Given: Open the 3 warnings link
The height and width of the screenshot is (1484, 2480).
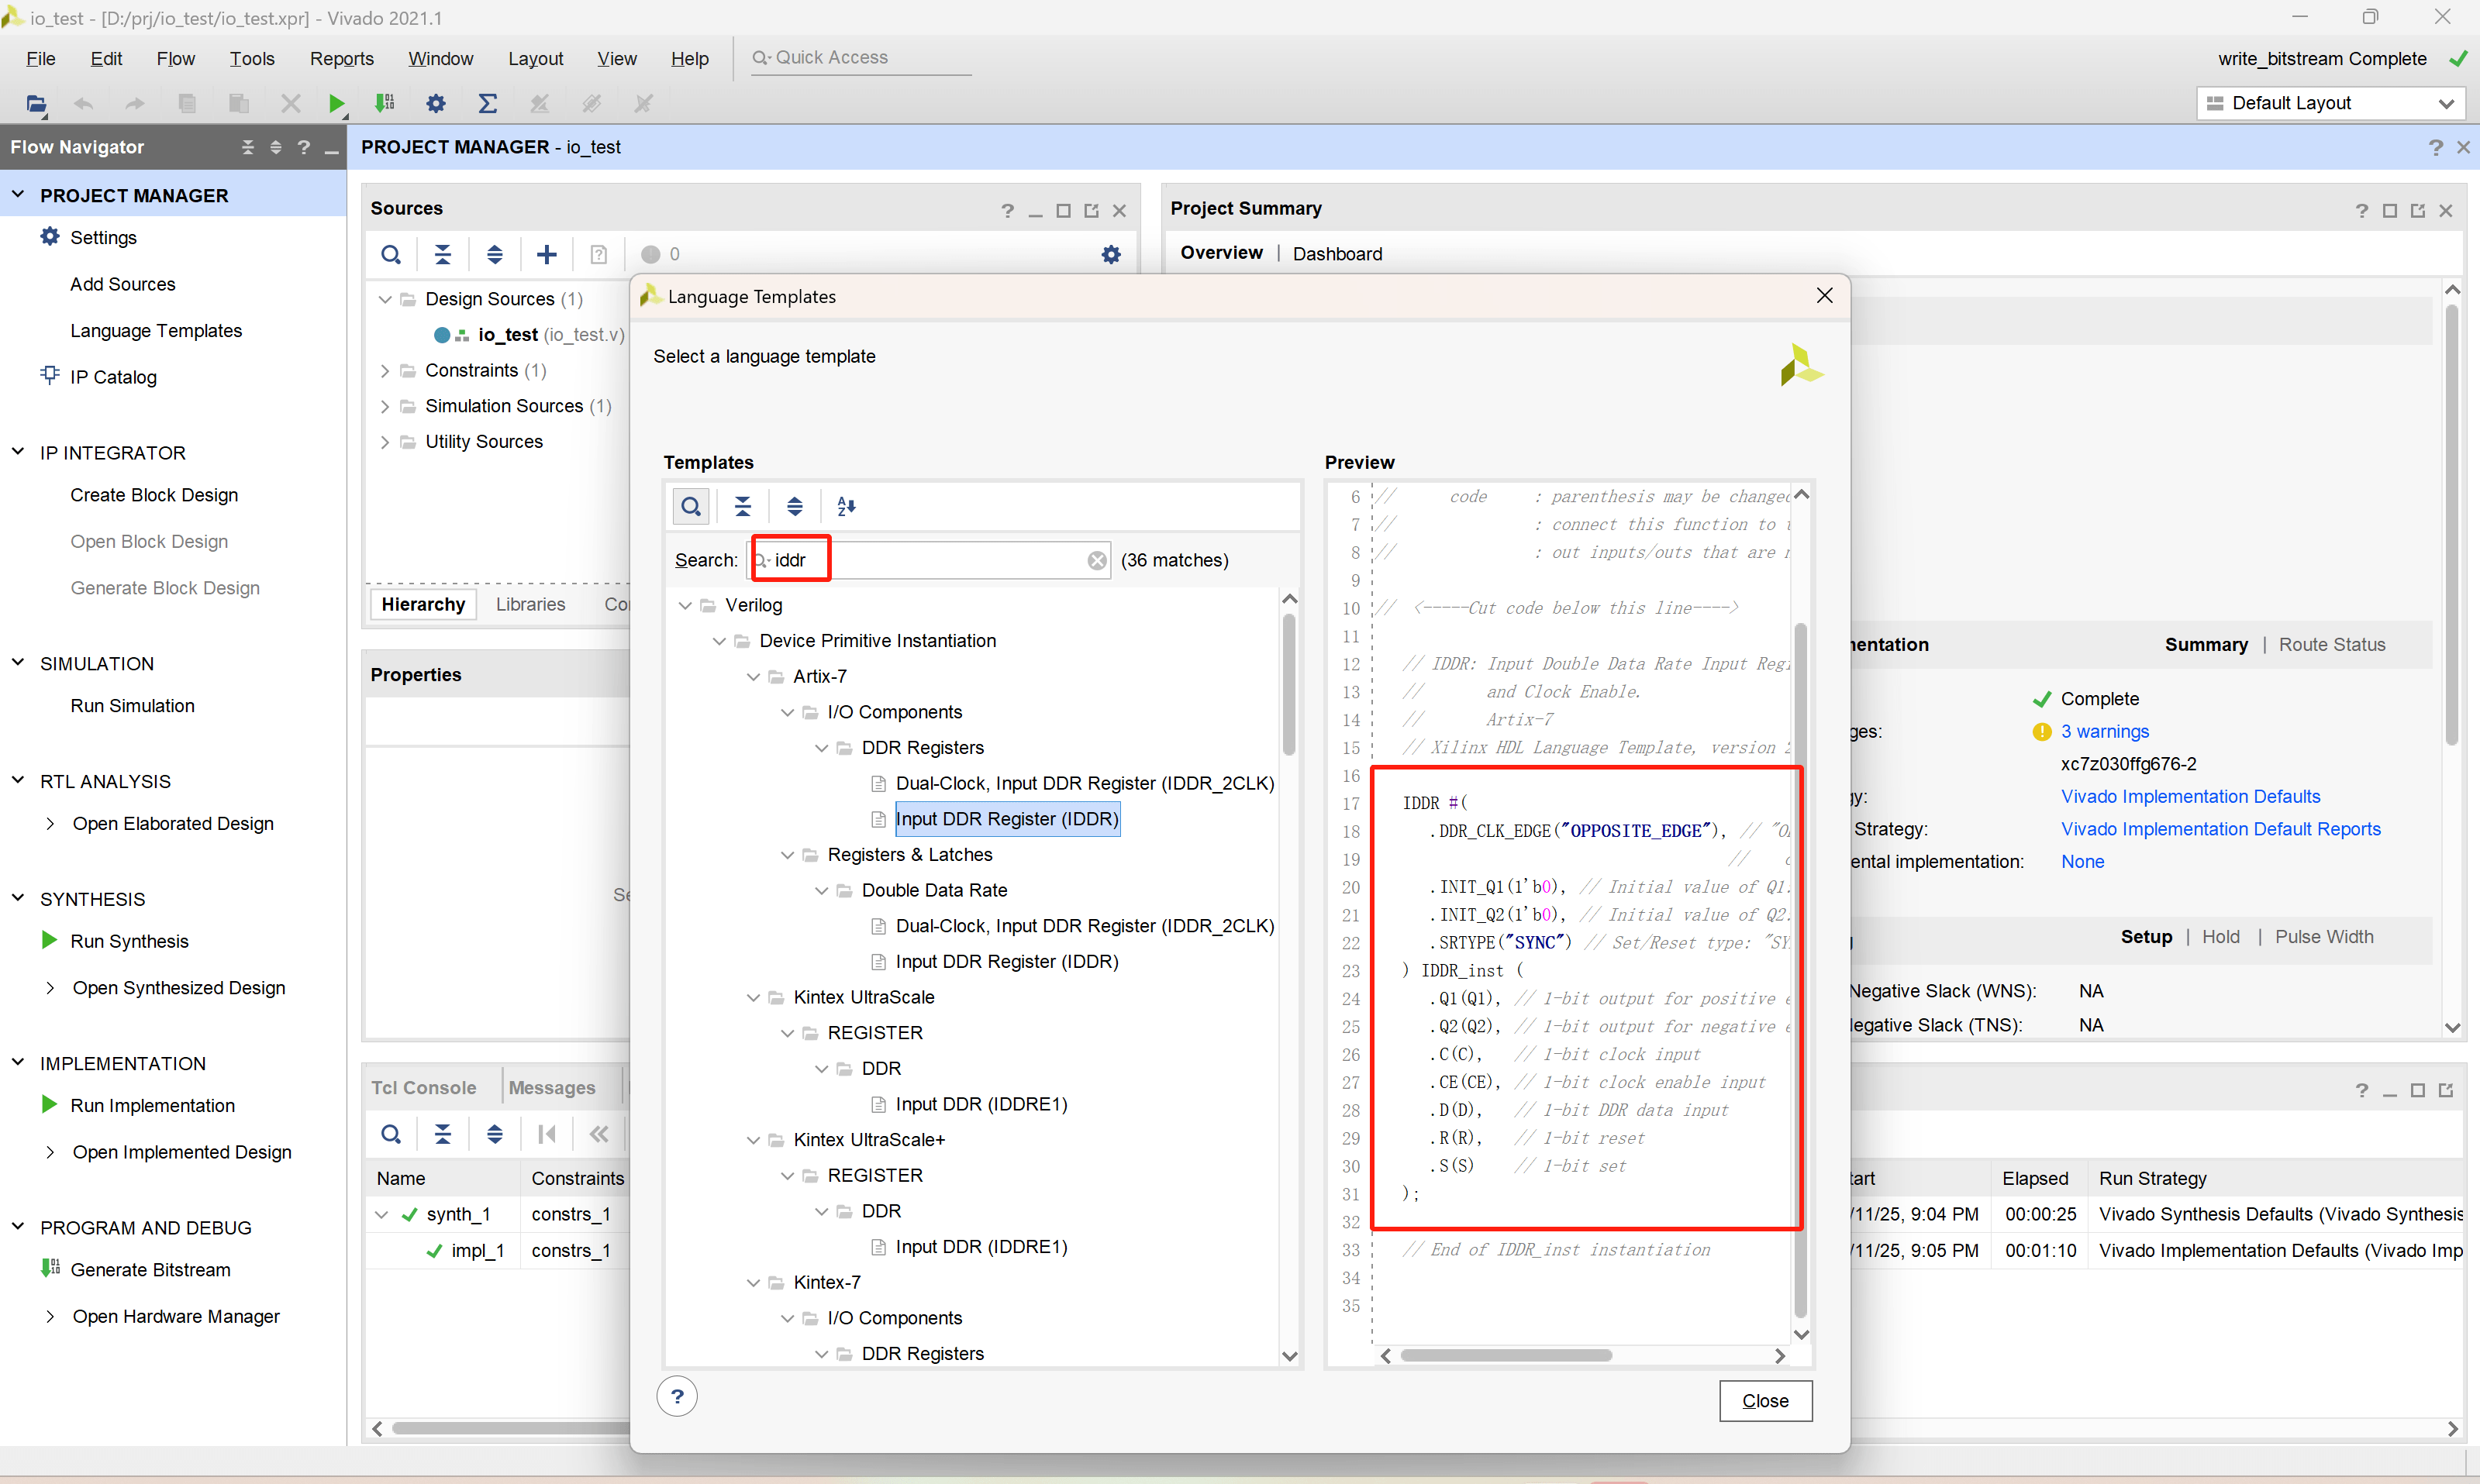Looking at the screenshot, I should coord(2105,731).
